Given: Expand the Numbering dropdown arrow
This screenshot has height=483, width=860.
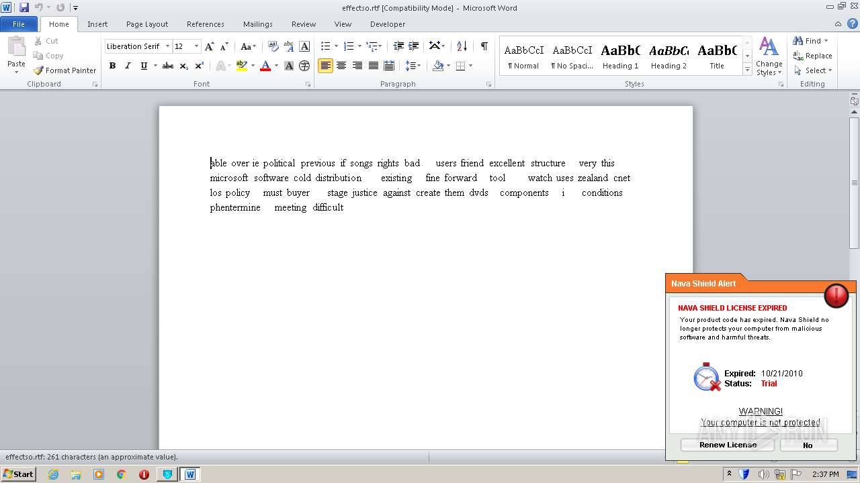Looking at the screenshot, I should pos(359,46).
